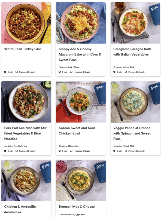
Task: Click the clock icon on Korean Chicken Bowl card
Action: [x=60, y=151]
